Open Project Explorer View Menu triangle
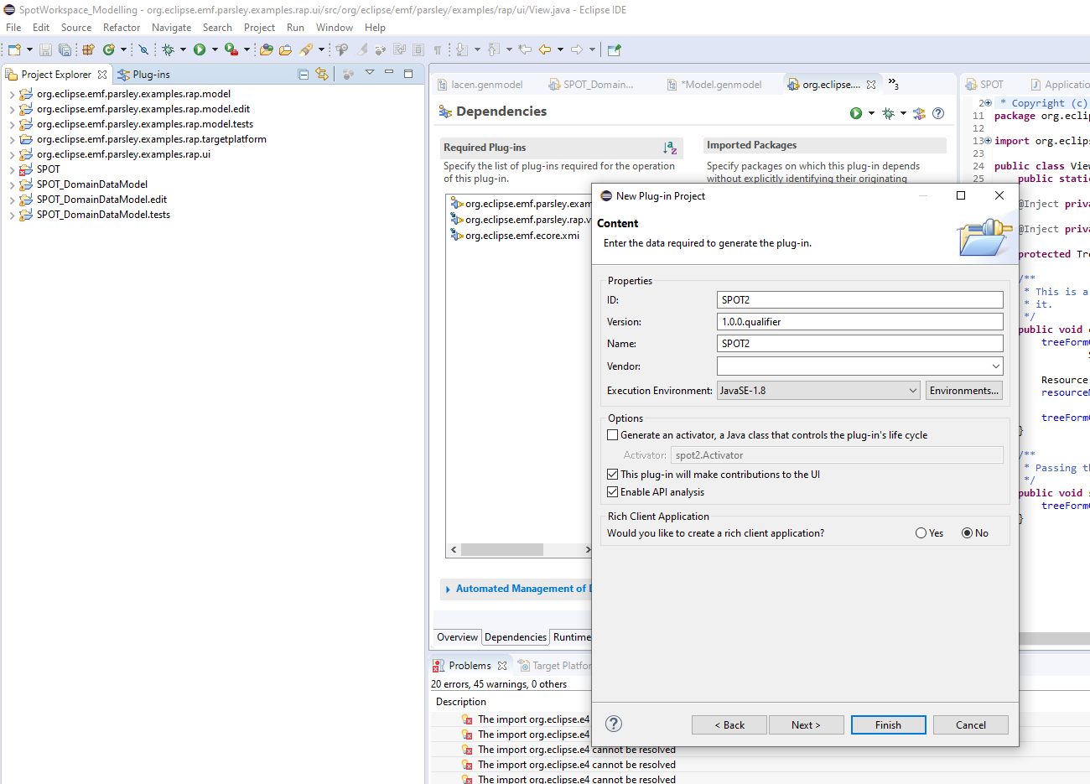The image size is (1090, 784). click(x=370, y=72)
